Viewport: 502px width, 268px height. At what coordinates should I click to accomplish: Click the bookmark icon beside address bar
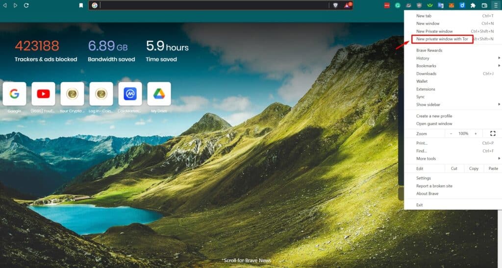(81, 5)
